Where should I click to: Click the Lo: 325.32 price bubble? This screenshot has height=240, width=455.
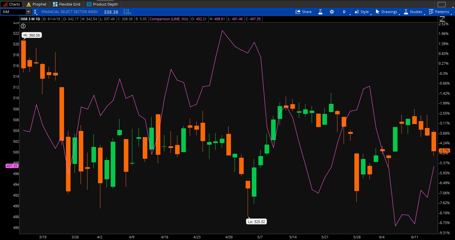click(x=257, y=222)
